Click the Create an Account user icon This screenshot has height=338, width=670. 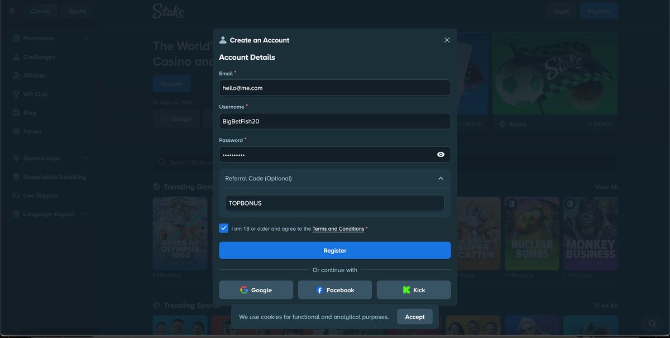point(223,40)
